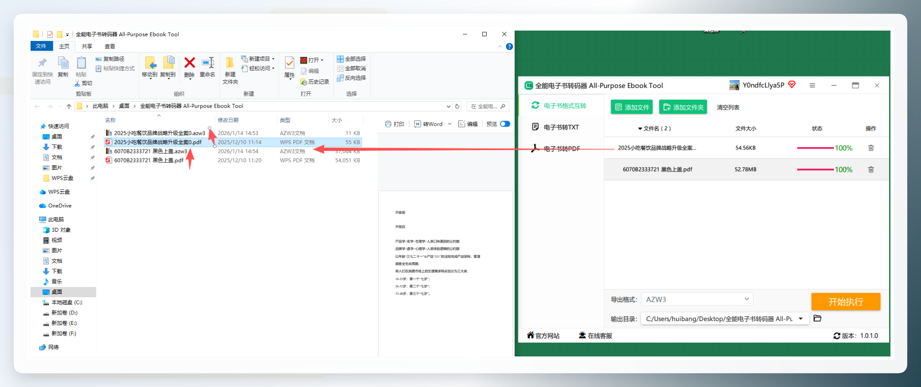Screen dimensions: 921x387
Task: Select the 电子书转PDF sidebar tab
Action: (561, 149)
